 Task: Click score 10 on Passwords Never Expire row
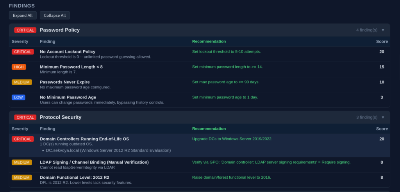coord(382,82)
